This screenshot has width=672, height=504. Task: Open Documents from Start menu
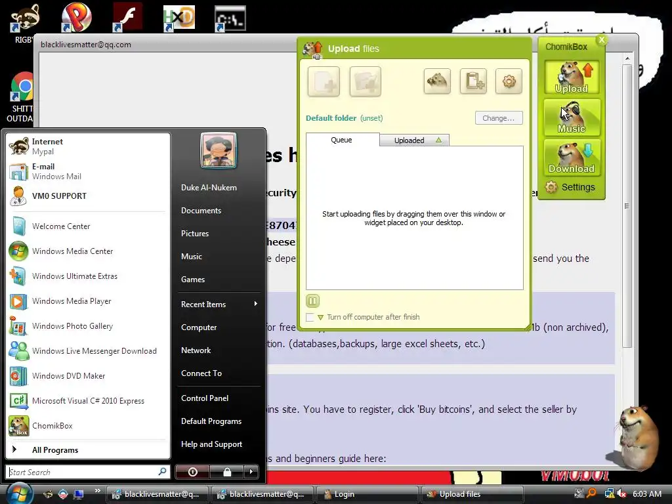click(201, 211)
